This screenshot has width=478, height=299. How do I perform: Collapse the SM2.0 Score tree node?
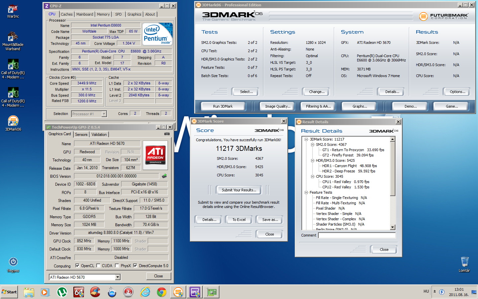click(312, 145)
